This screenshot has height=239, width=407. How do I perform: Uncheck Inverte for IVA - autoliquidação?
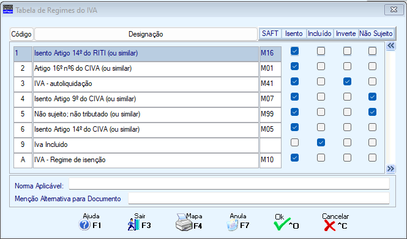tap(347, 82)
